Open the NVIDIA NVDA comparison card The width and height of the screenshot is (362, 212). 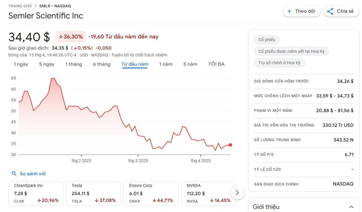pyautogui.click(x=208, y=194)
